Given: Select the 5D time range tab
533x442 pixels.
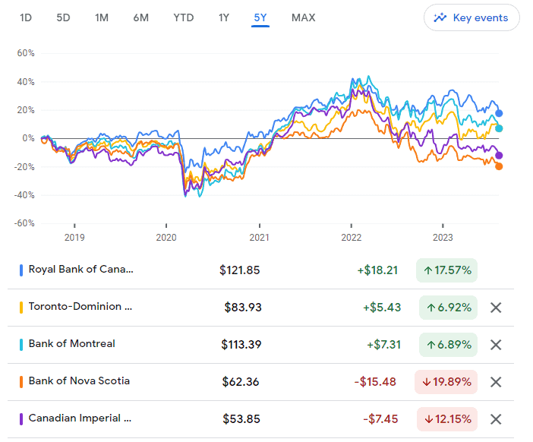Looking at the screenshot, I should pyautogui.click(x=63, y=17).
